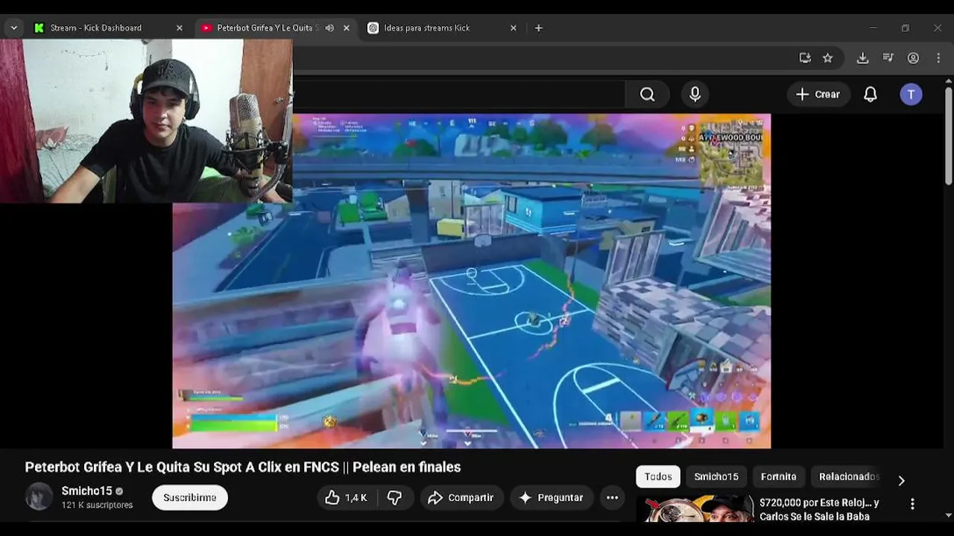Open the browser downloads icon
The image size is (954, 536).
(862, 57)
